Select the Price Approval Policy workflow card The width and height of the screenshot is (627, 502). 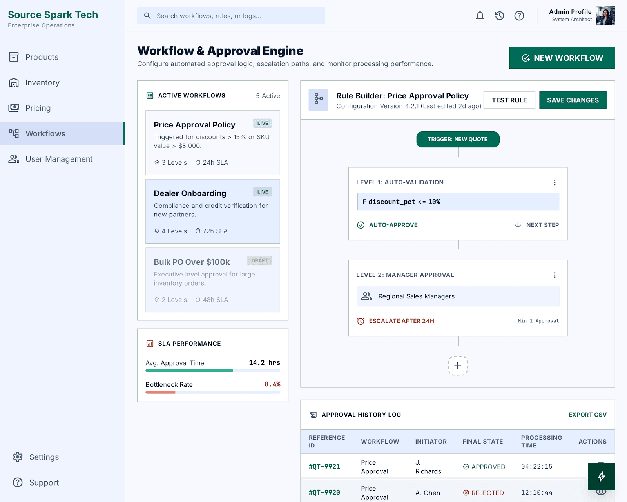[x=213, y=143]
